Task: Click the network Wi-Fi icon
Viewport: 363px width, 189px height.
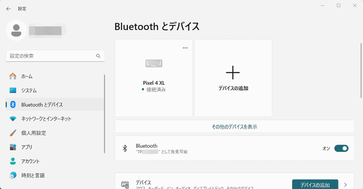Action: tap(13, 119)
